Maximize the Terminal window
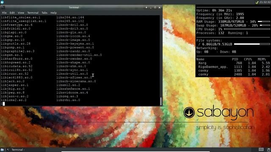 [x=155, y=8]
